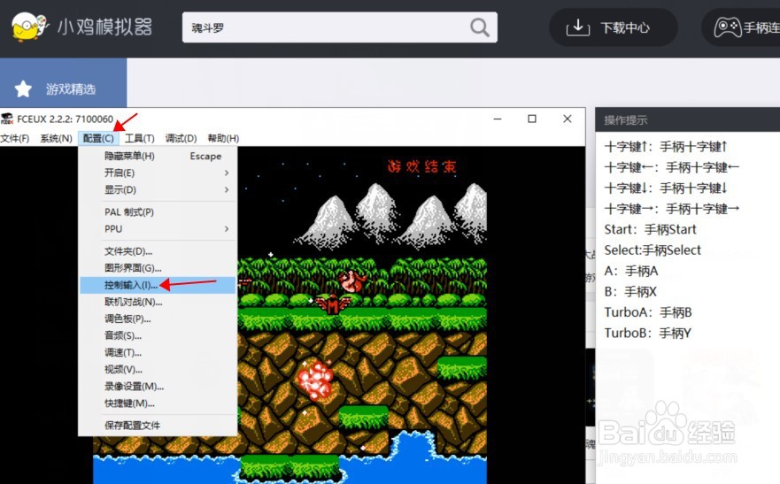
Task: Open 录像设置(M)... movie options
Action: click(158, 387)
